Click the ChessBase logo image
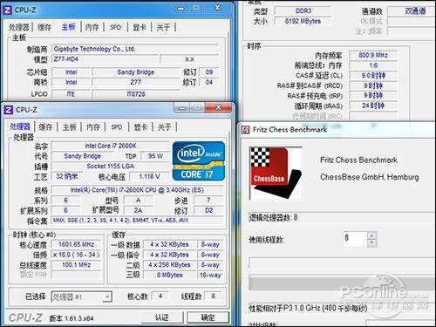 (276, 174)
